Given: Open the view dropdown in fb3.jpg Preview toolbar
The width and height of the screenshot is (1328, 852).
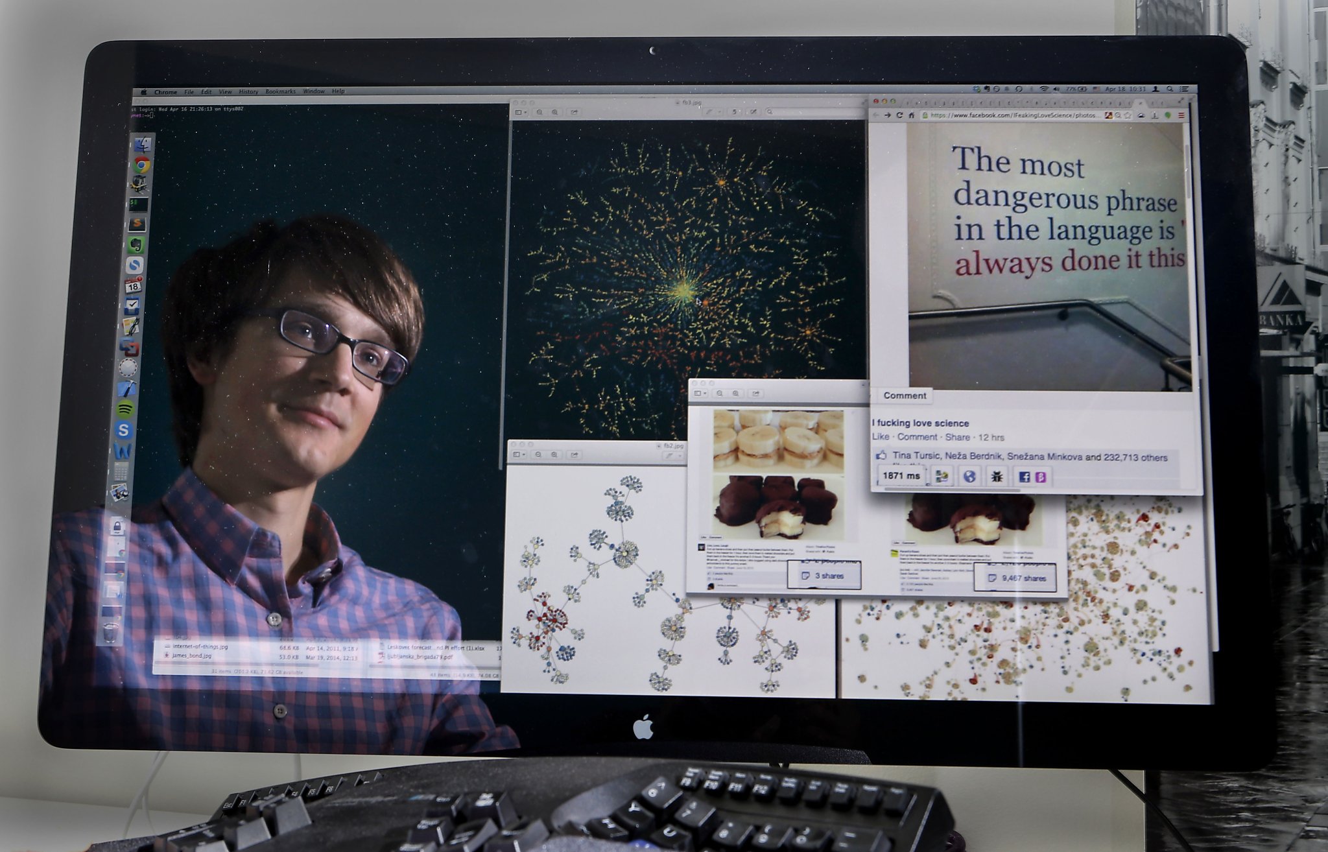Looking at the screenshot, I should [x=520, y=112].
